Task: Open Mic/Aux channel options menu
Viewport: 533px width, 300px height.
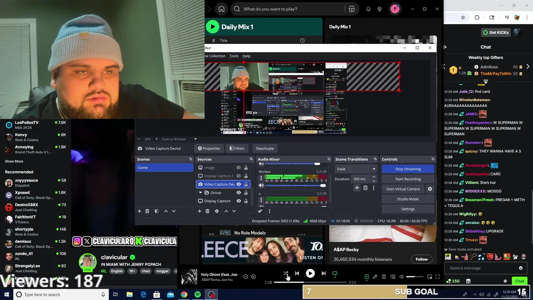Action: [261, 178]
